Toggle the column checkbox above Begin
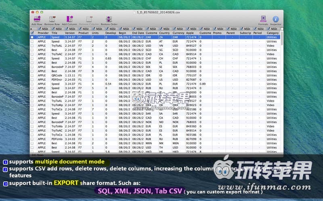The image size is (323, 201). tap(120, 29)
